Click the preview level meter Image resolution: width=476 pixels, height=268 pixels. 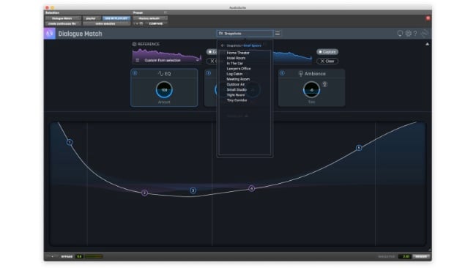tap(94, 256)
